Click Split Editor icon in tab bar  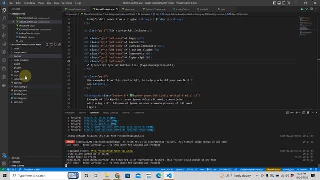(x=311, y=9)
